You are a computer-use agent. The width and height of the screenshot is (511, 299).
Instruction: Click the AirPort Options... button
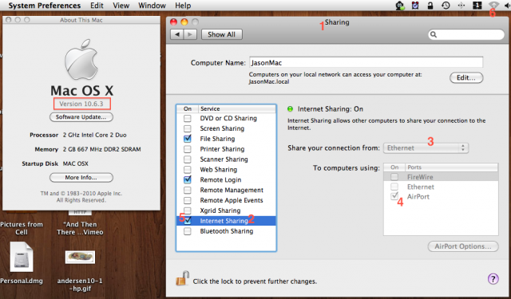[x=463, y=246]
